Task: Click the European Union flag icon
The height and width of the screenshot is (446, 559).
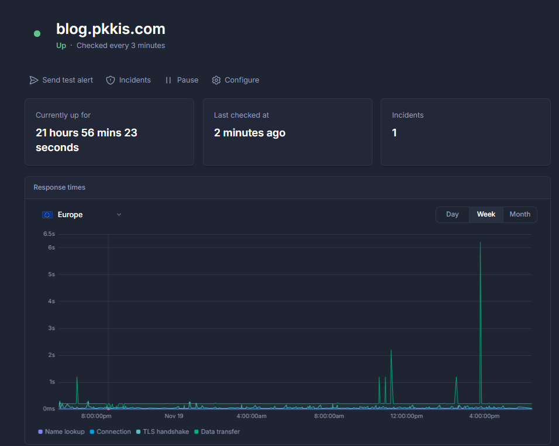Action: (47, 215)
